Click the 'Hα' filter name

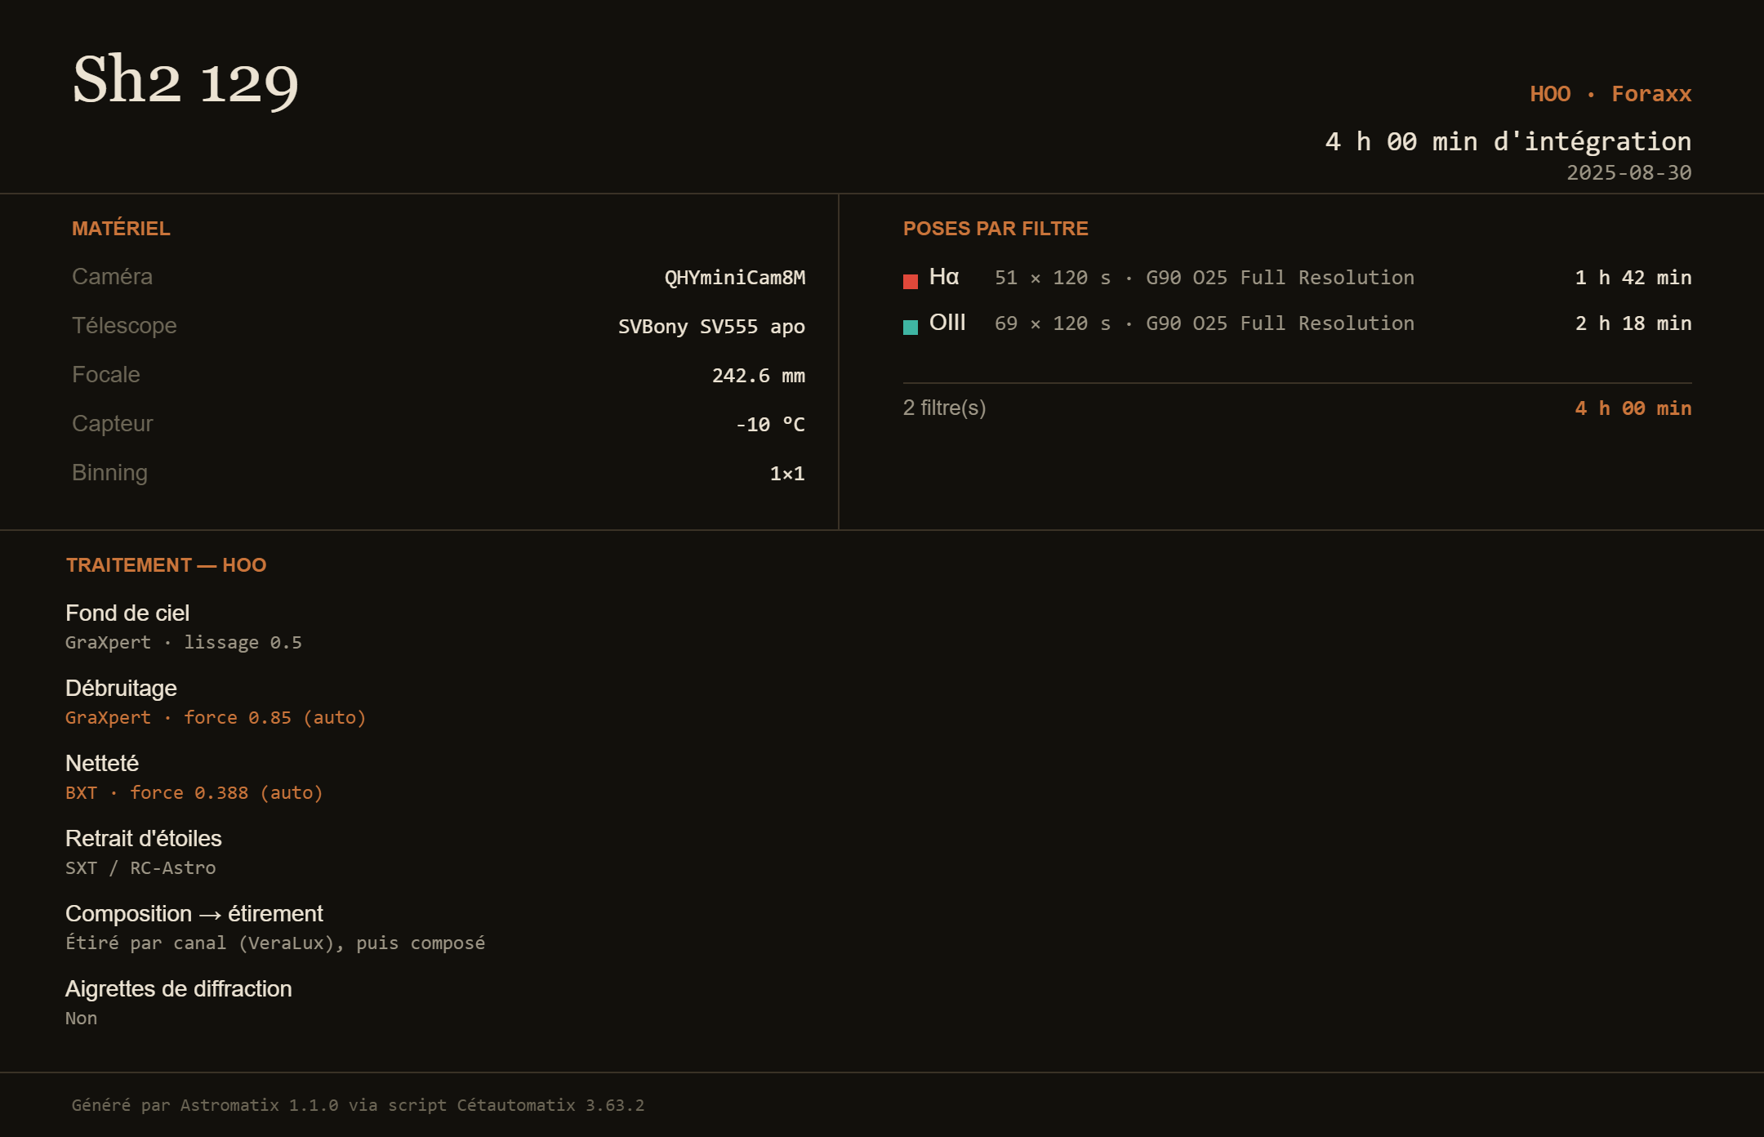click(944, 277)
